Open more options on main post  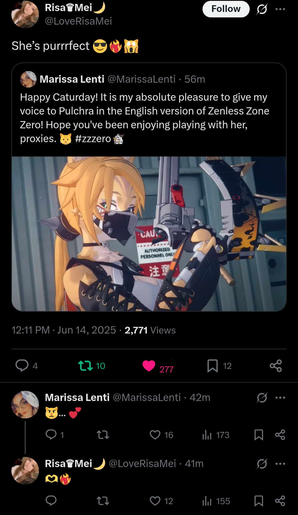pos(280,9)
